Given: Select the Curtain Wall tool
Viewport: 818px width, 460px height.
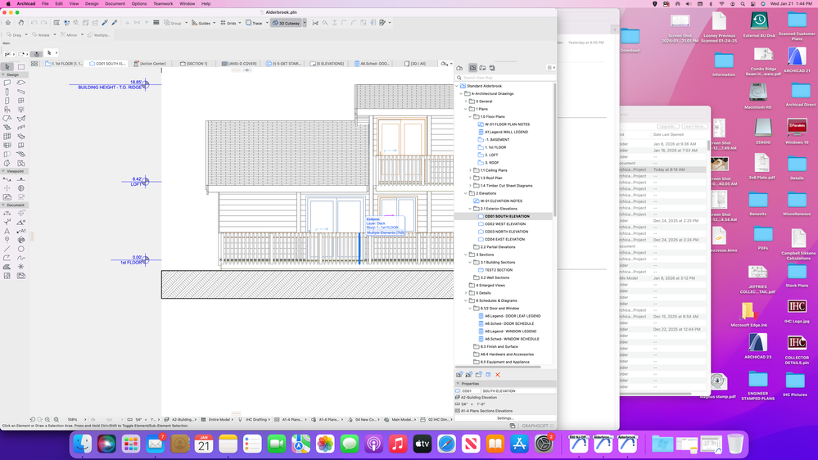Looking at the screenshot, I should tap(7, 136).
